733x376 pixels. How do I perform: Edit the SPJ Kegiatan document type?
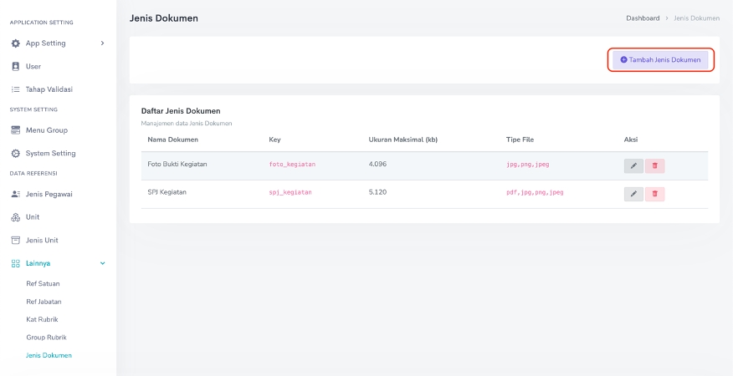[x=633, y=194]
